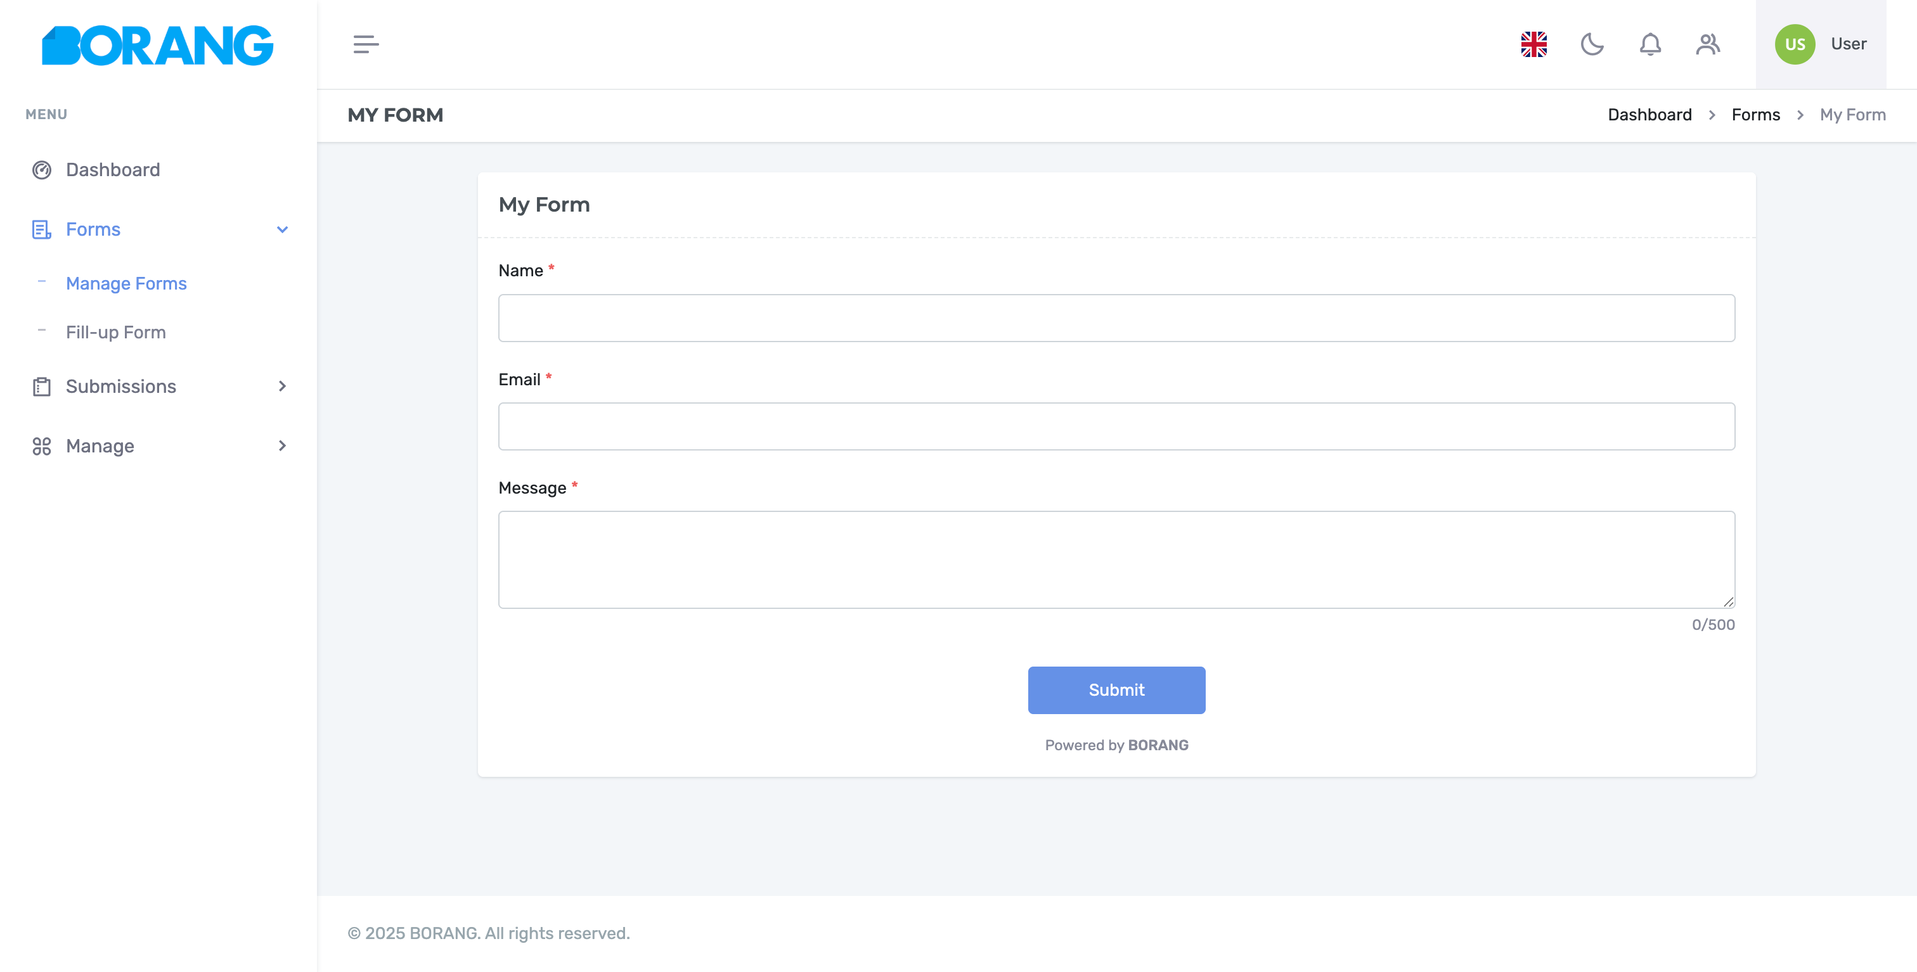Click the 2025 BORANG copyright footer text
This screenshot has width=1917, height=972.
[488, 933]
